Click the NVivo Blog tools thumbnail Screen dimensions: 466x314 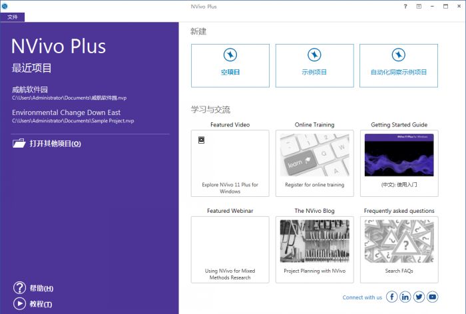tap(314, 241)
